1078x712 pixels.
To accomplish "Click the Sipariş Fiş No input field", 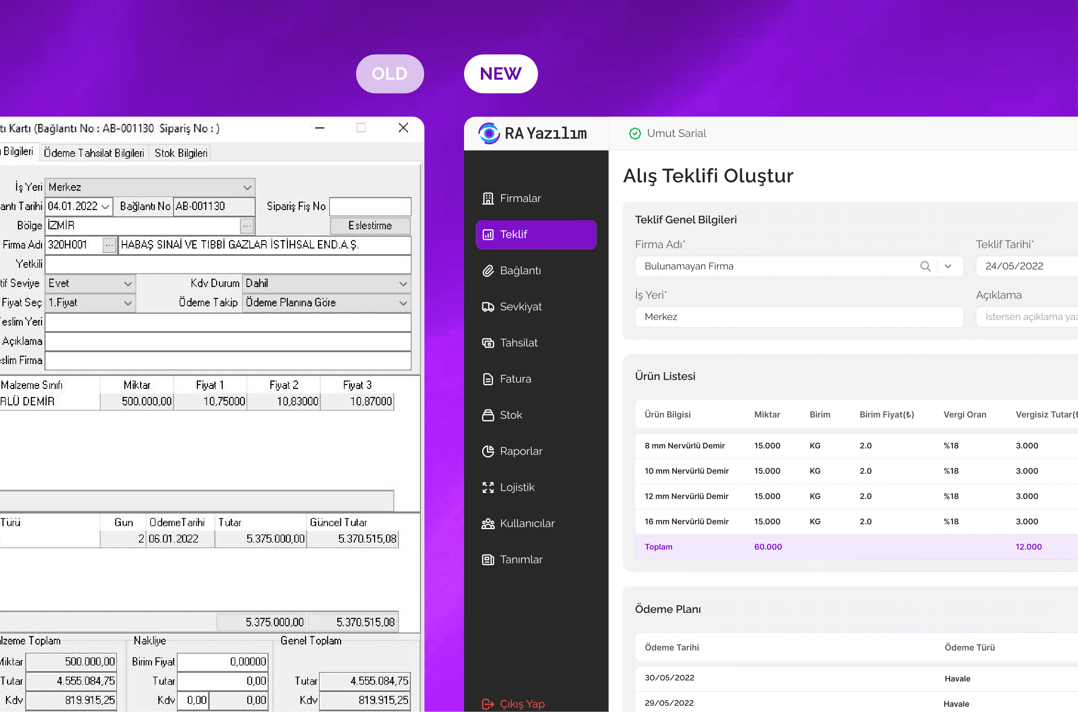I will [370, 207].
